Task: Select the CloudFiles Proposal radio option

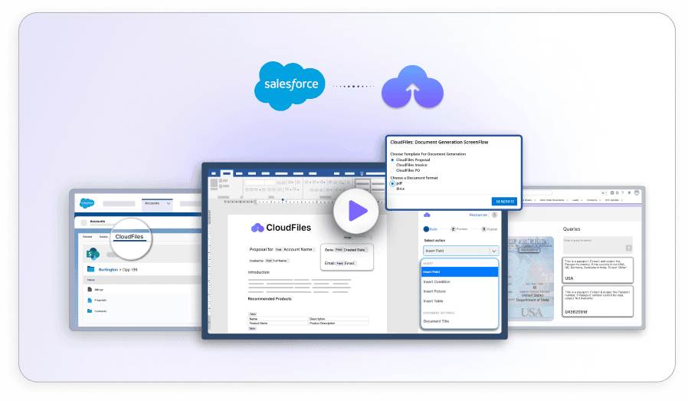Action: pyautogui.click(x=392, y=160)
